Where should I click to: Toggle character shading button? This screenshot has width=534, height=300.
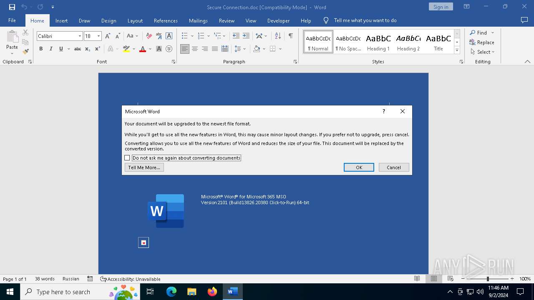click(x=159, y=49)
